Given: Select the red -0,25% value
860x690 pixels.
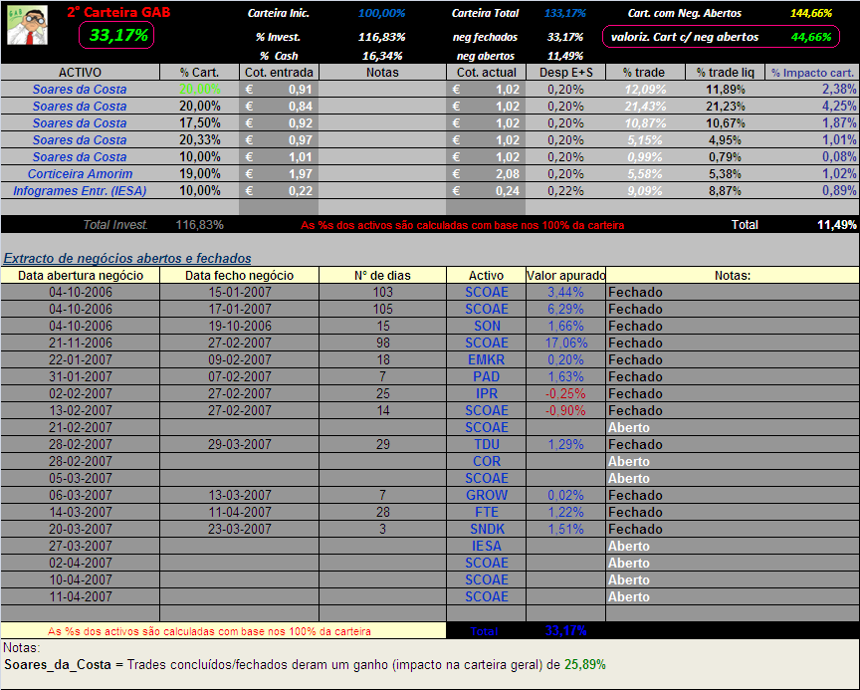Looking at the screenshot, I should tap(565, 394).
